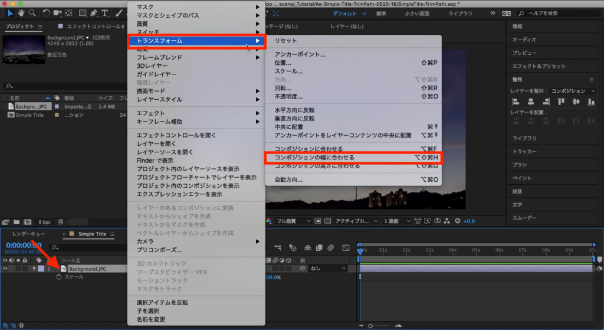The height and width of the screenshot is (330, 604).
Task: Select the Type (T) tool
Action: tap(105, 12)
